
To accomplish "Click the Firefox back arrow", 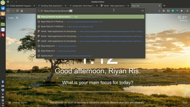I will tap(8, 11).
